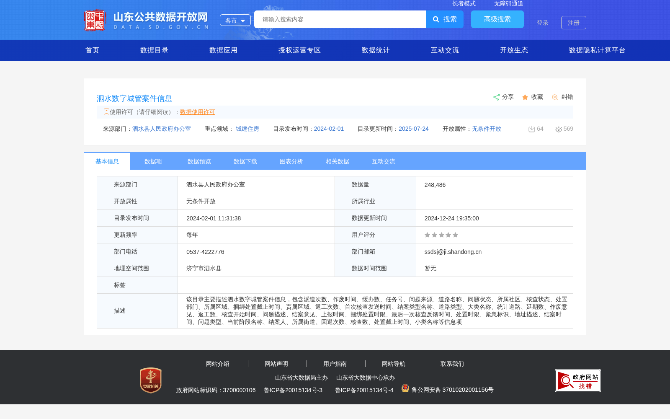Click the phone number 0537-4222776
The width and height of the screenshot is (670, 419).
click(205, 252)
